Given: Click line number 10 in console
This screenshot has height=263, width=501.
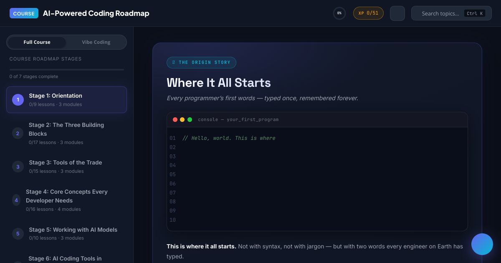Looking at the screenshot, I should coord(173,220).
